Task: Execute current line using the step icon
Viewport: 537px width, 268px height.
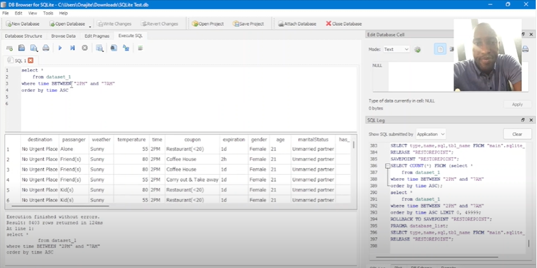Action: [72, 48]
